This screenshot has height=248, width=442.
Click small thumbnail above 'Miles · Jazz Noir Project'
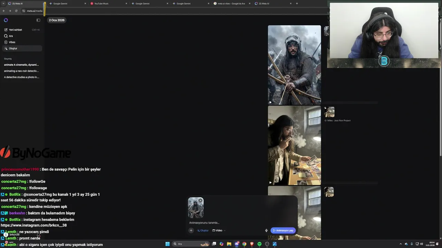pos(329,112)
